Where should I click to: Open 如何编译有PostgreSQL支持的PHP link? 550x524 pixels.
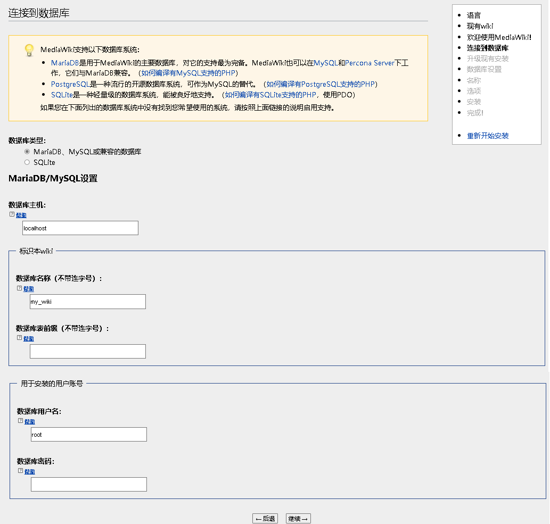pos(321,85)
